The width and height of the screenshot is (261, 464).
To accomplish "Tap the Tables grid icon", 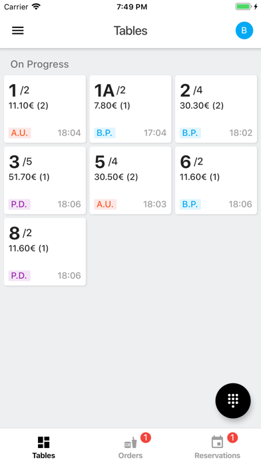I will point(43,443).
